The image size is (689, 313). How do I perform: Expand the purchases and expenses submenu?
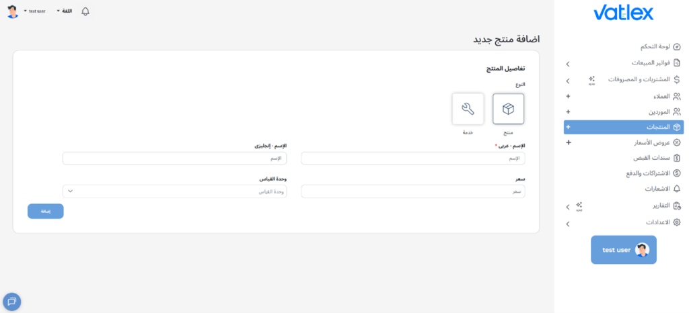click(568, 81)
